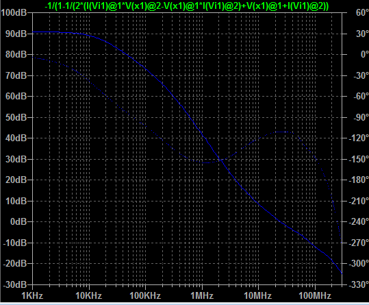The height and width of the screenshot is (305, 369).
Task: Click the 100MHz frequency axis label
Action: [315, 295]
